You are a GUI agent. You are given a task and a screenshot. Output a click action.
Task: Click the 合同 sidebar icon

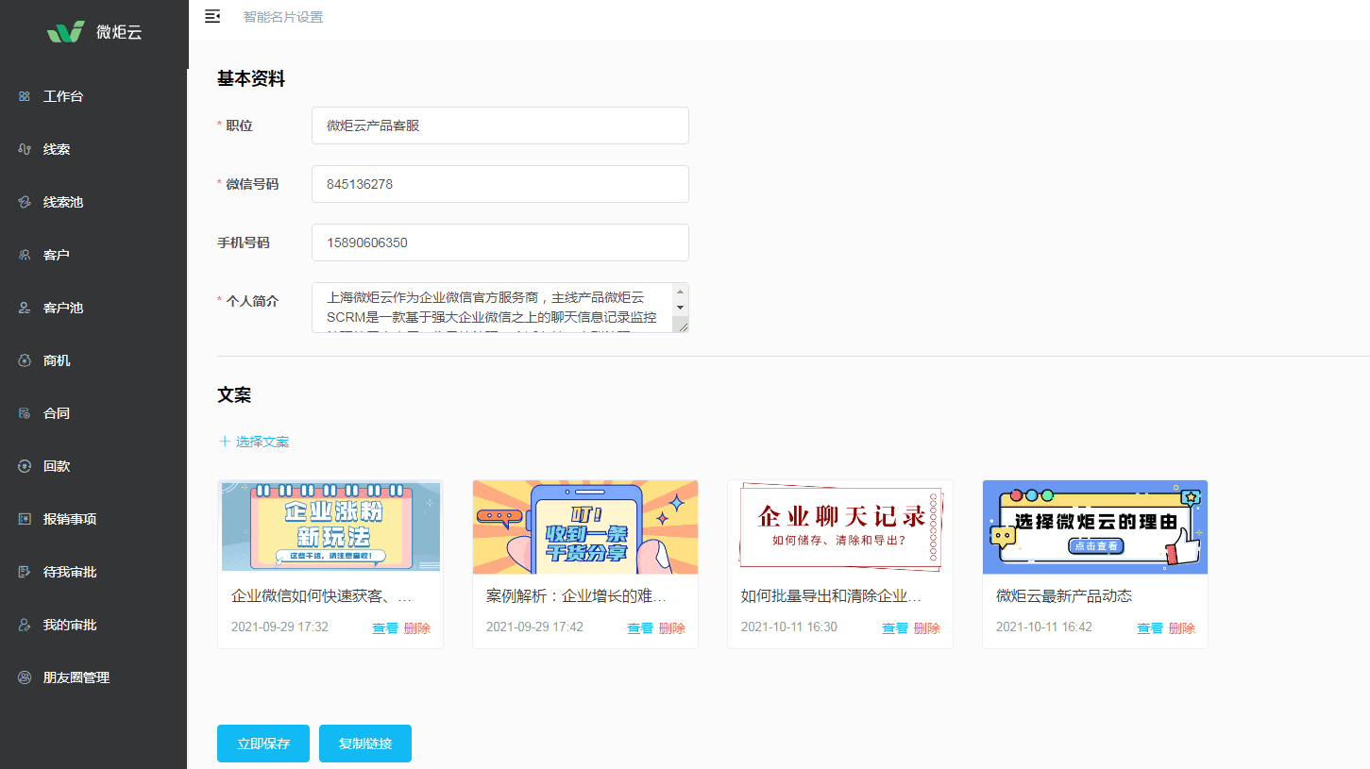click(x=24, y=413)
